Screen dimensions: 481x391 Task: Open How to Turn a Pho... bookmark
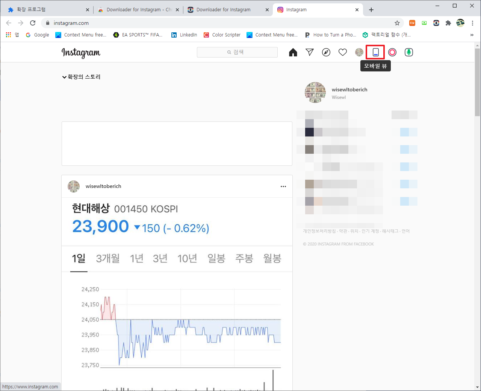331,35
